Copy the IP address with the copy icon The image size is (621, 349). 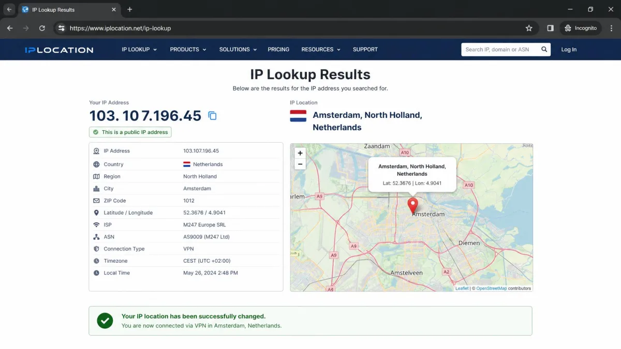pyautogui.click(x=212, y=116)
